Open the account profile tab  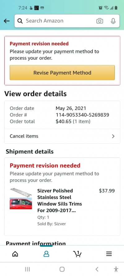46,254
